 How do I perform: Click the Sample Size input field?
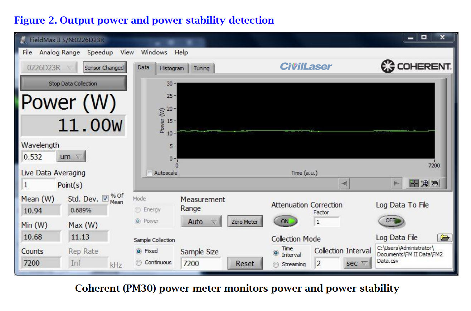point(200,264)
